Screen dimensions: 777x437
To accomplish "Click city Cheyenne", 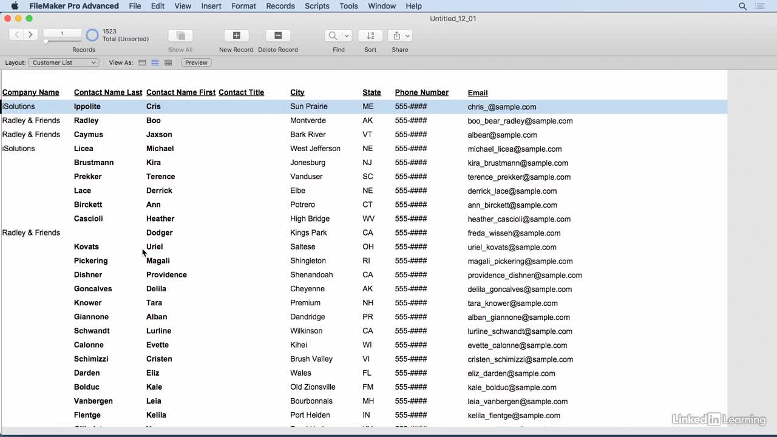I will point(307,288).
